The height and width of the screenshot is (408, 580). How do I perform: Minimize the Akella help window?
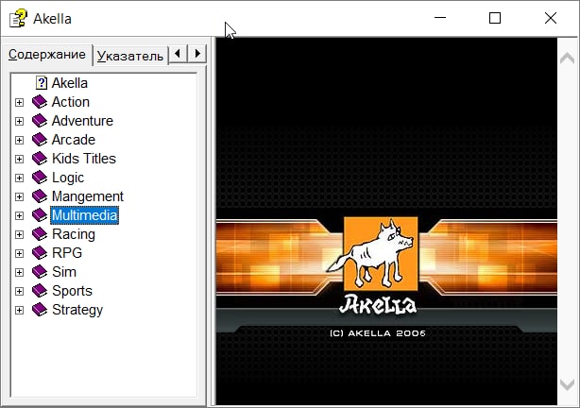[x=440, y=18]
